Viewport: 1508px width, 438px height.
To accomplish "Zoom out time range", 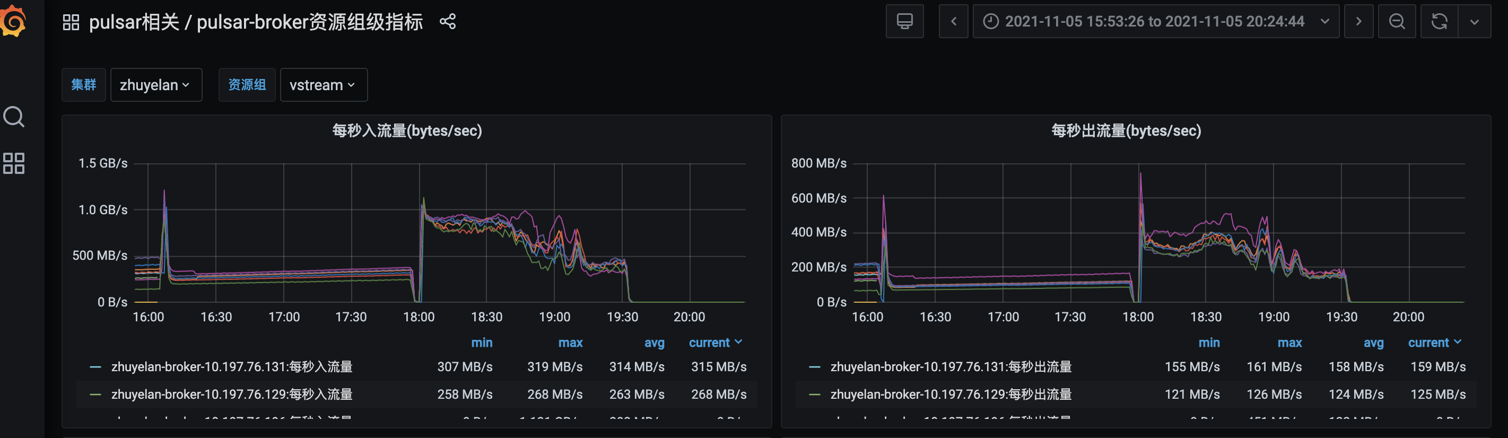I will point(1397,22).
